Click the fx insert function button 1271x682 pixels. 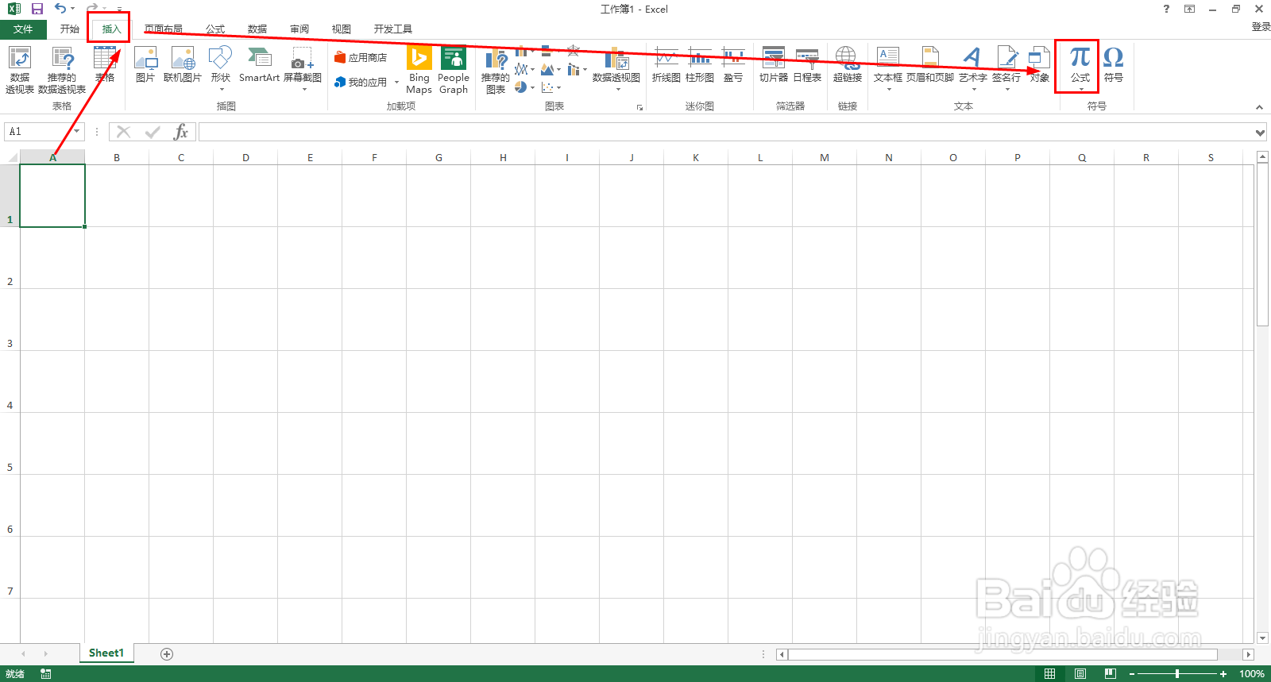181,132
